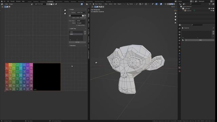The image size is (217, 122).
Task: Open the Edit menu
Action: pos(8,1)
